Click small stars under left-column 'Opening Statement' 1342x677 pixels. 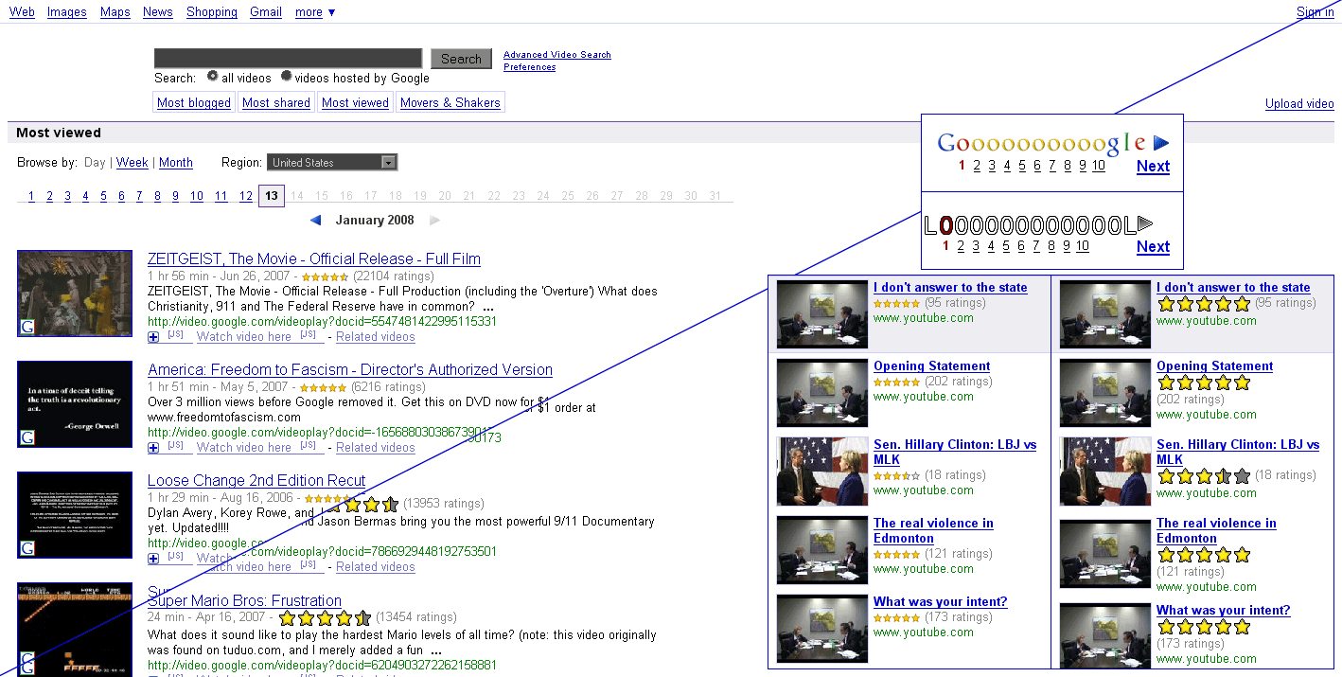click(x=896, y=383)
